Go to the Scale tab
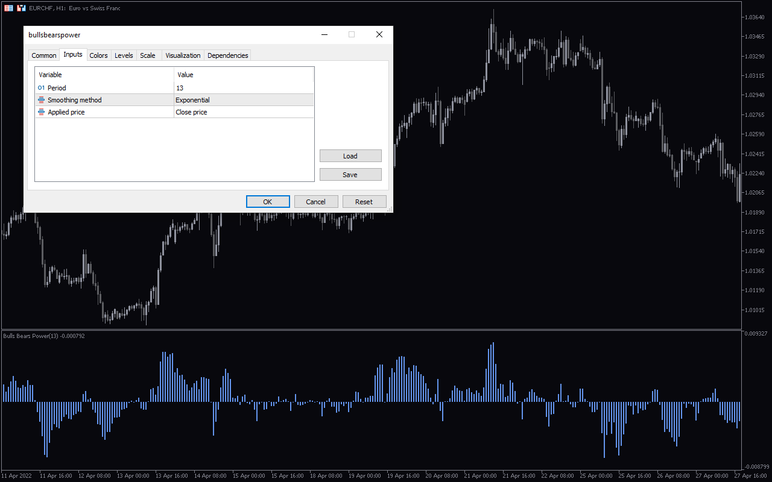This screenshot has height=482, width=772. coord(148,55)
